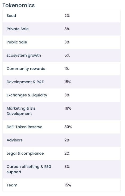Click the 30% DeFi reserve value

click(x=68, y=127)
